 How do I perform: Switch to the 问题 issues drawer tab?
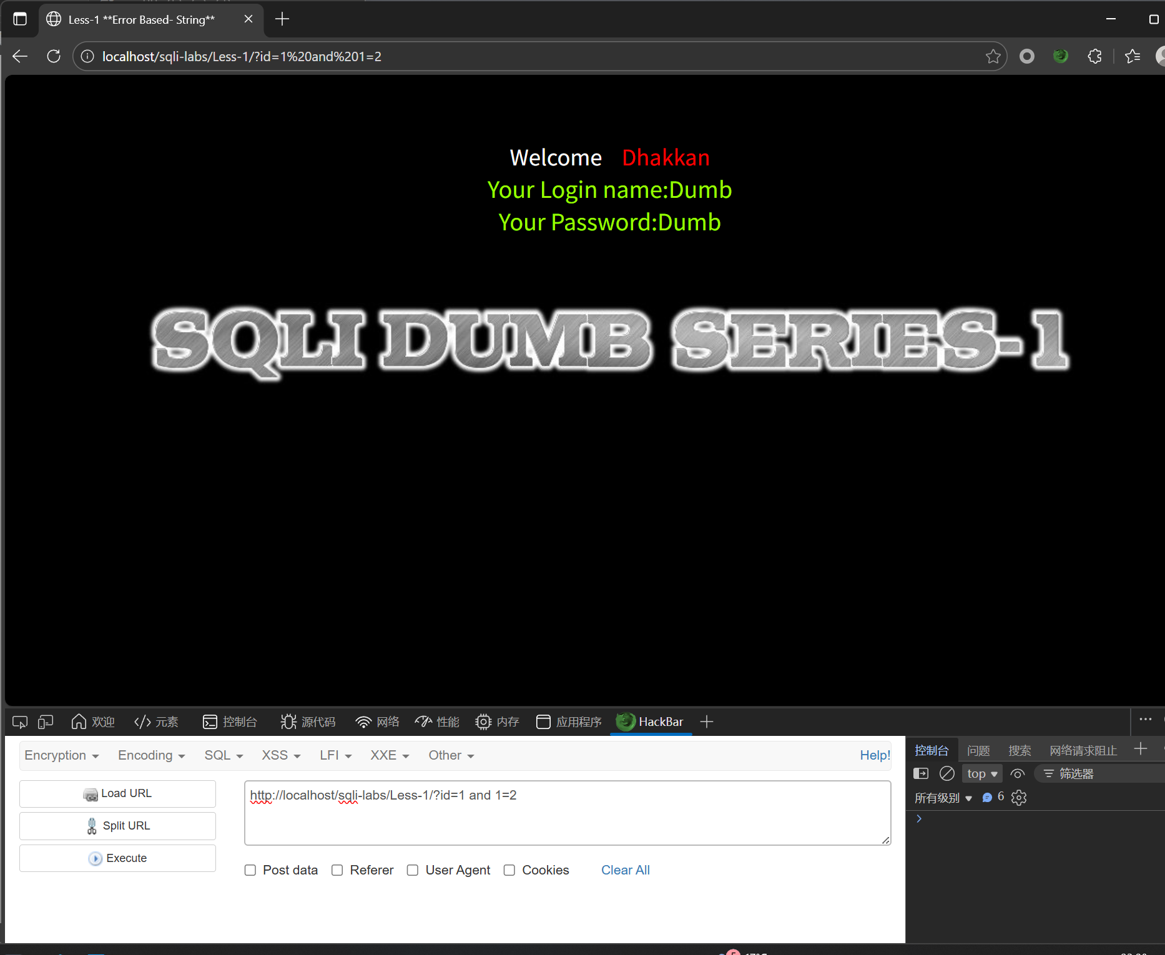[978, 750]
